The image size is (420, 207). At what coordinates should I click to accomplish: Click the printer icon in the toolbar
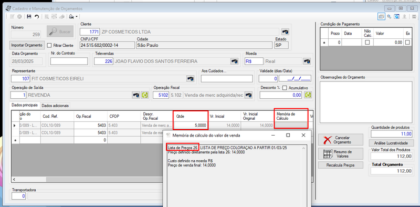(x=71, y=17)
